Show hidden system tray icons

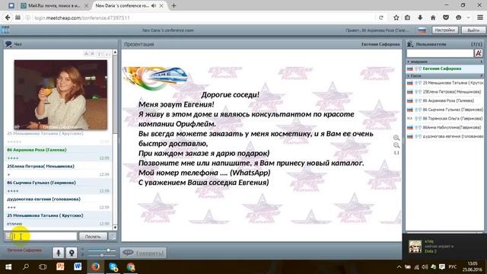[399, 267]
